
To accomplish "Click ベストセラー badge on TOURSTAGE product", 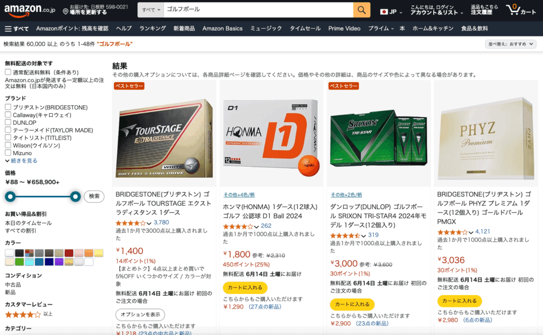I will coord(129,86).
